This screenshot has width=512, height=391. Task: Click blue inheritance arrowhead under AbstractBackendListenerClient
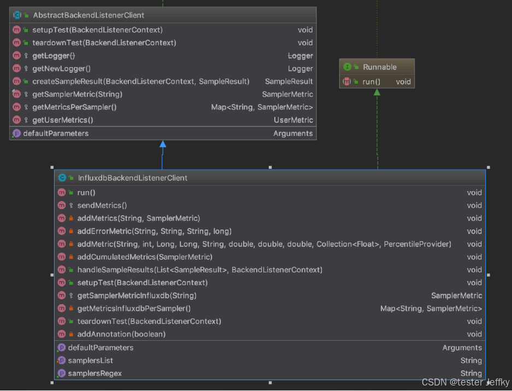163,144
